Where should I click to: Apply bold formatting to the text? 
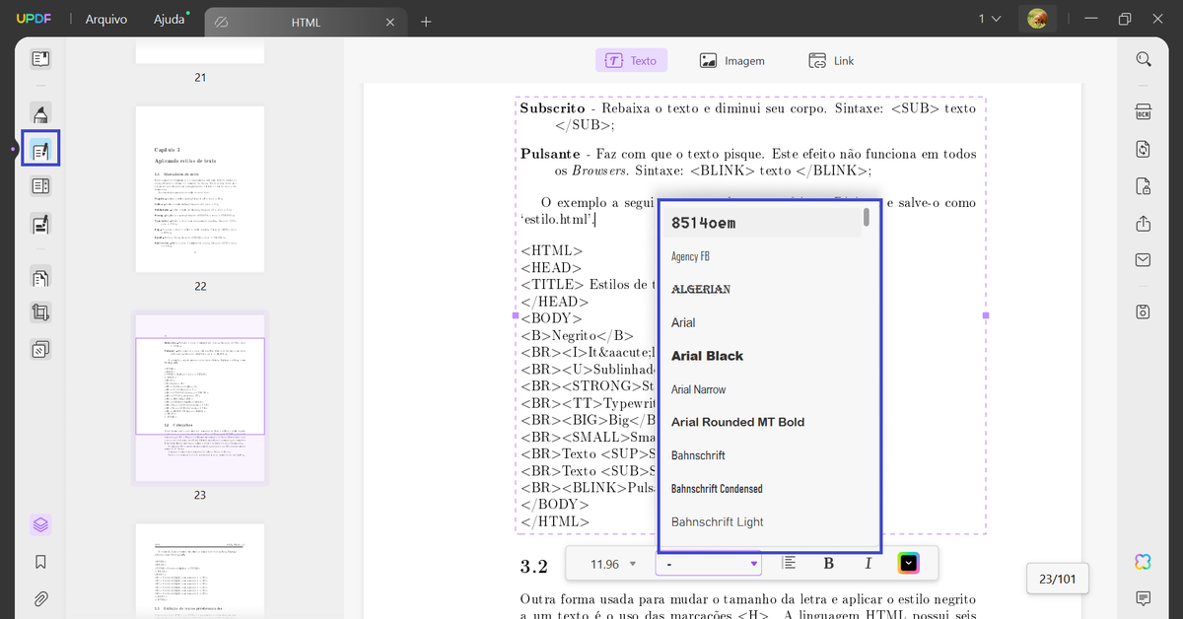[x=829, y=562]
